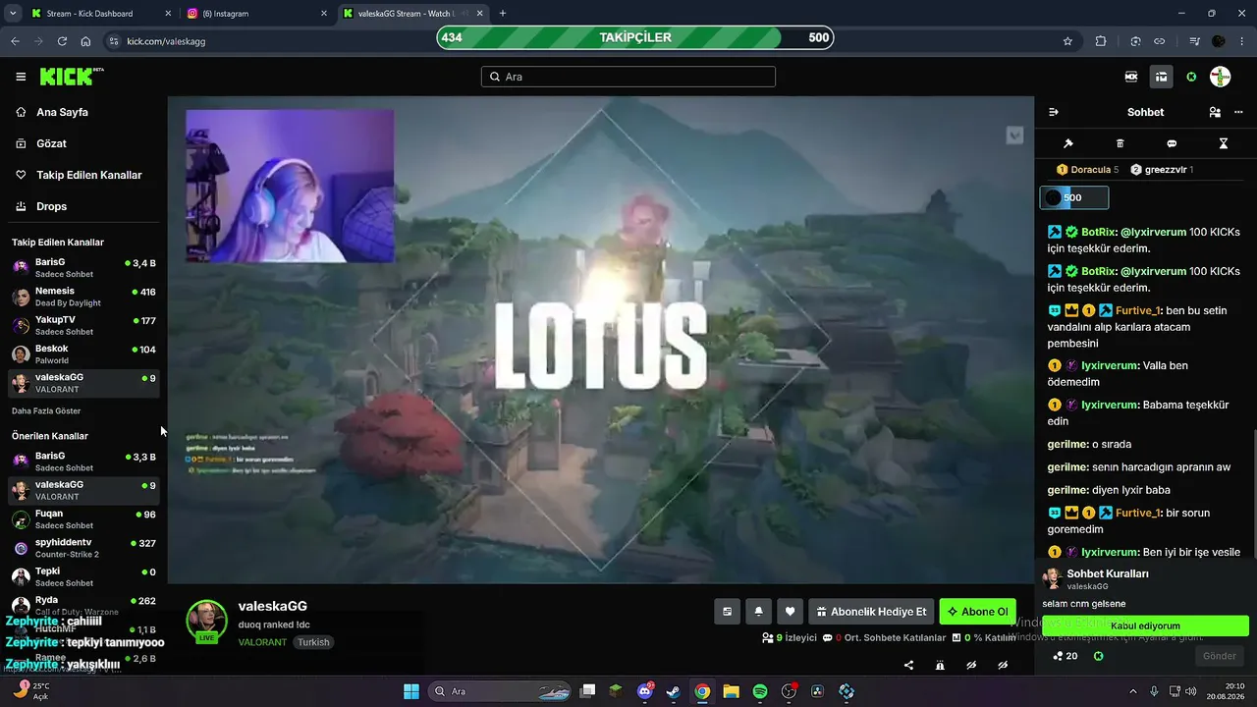The width and height of the screenshot is (1257, 707).
Task: Click the green KICK logo
Action: (x=71, y=77)
